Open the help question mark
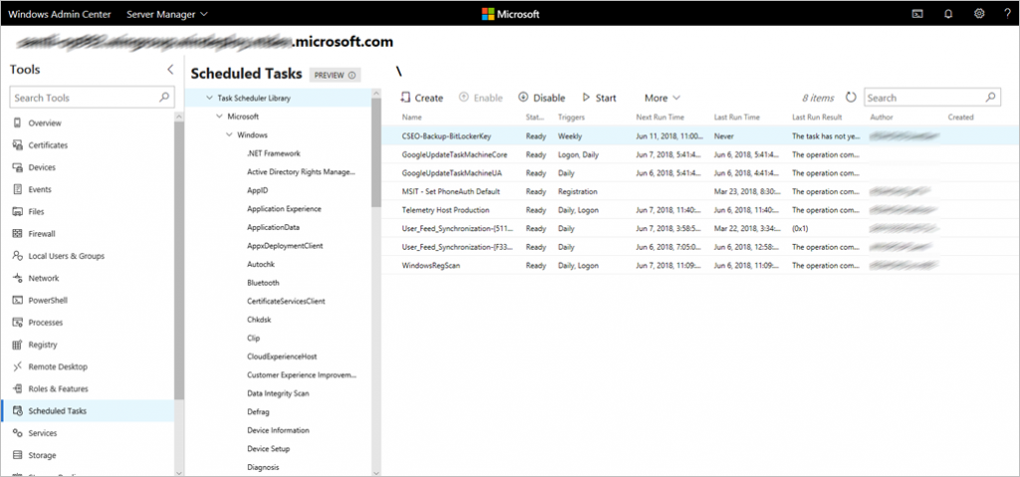This screenshot has height=477, width=1020. click(1008, 14)
